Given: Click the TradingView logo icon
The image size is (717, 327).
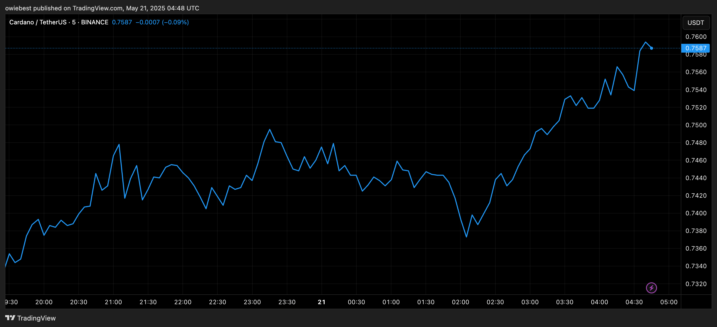Looking at the screenshot, I should coord(10,318).
